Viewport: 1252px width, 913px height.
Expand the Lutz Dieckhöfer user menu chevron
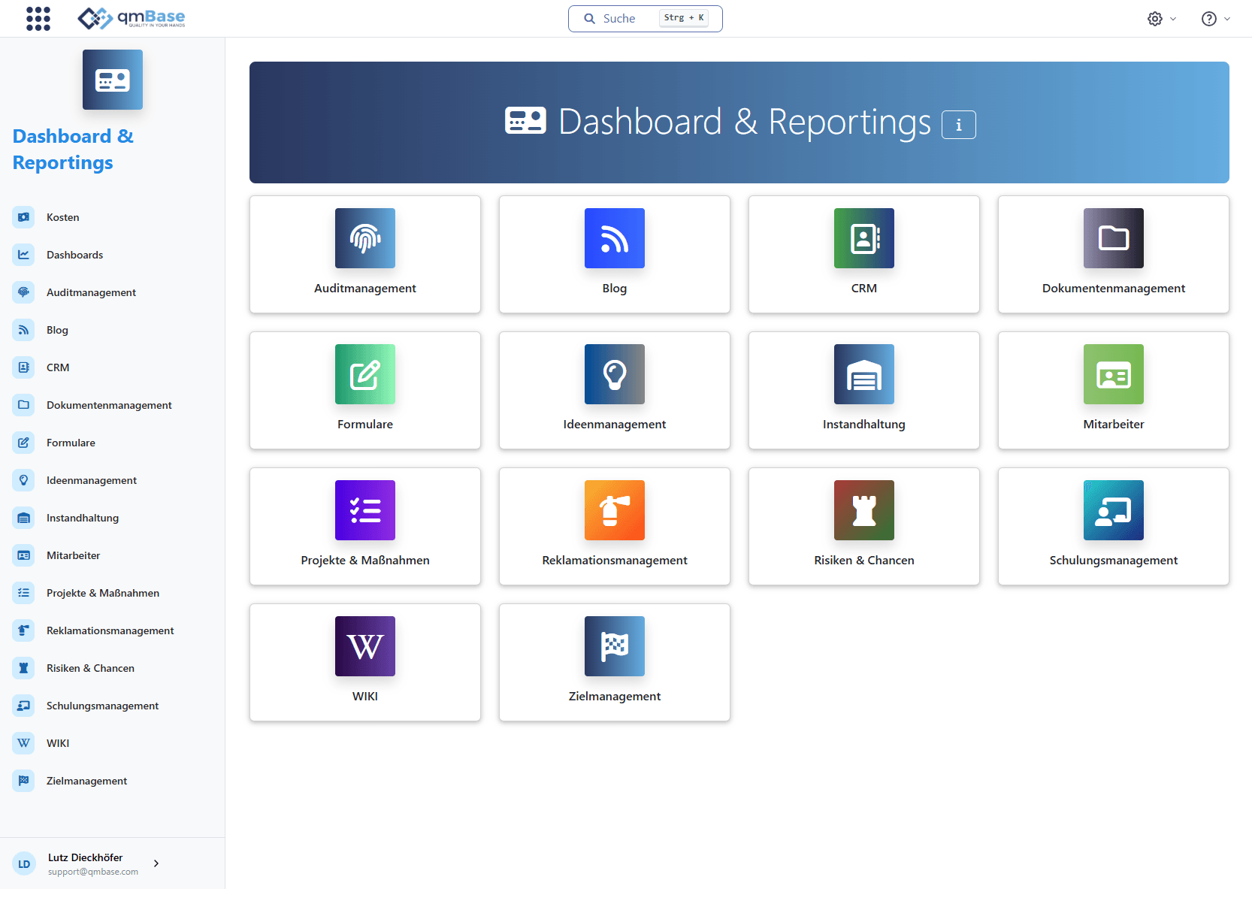[156, 863]
